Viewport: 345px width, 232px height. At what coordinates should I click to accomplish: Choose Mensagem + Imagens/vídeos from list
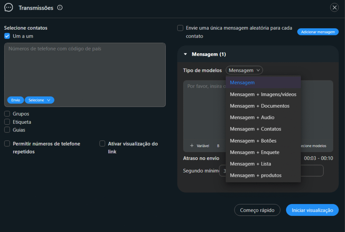click(x=263, y=94)
